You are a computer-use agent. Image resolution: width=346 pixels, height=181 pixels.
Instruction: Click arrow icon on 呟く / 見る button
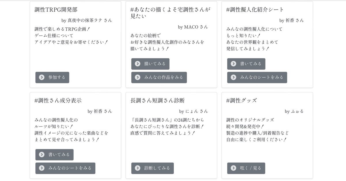click(x=234, y=168)
